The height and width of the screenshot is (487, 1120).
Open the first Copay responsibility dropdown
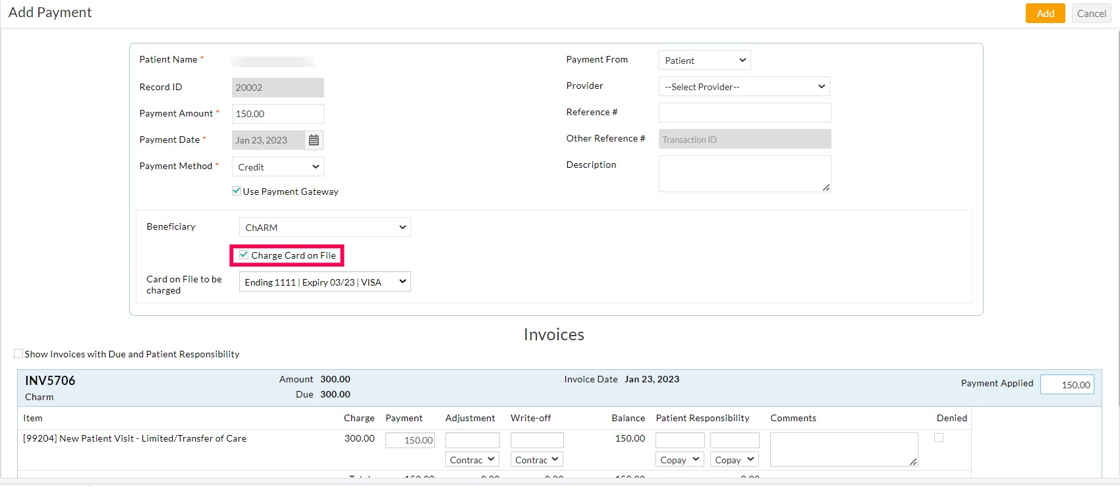point(679,460)
